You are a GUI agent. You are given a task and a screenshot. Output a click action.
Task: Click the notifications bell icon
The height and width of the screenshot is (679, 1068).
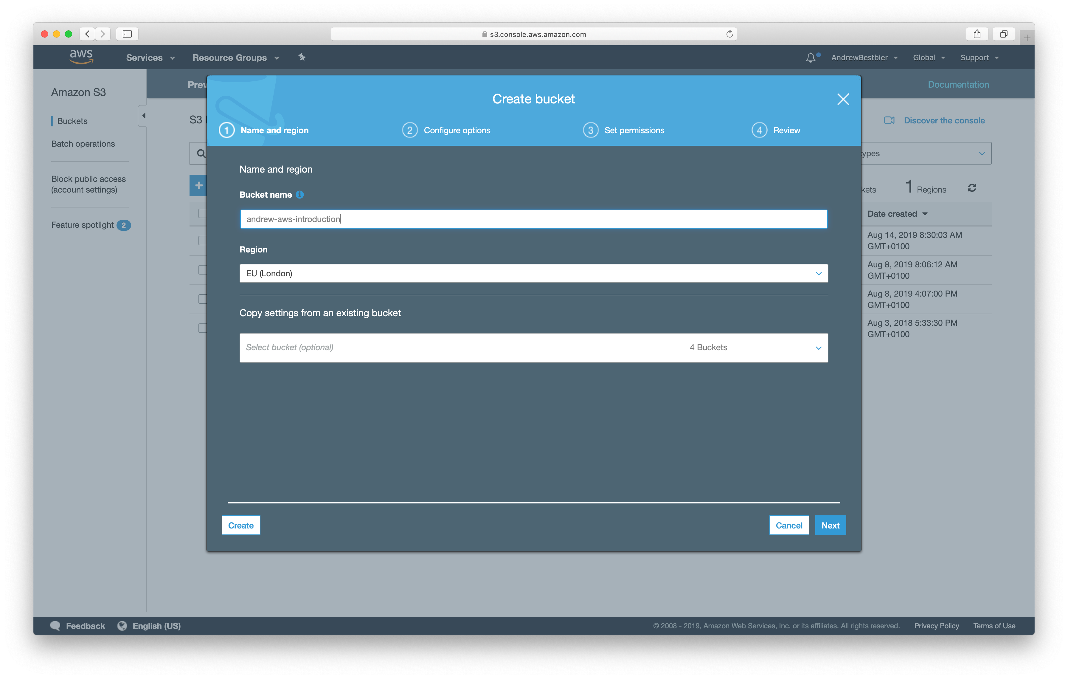(810, 58)
